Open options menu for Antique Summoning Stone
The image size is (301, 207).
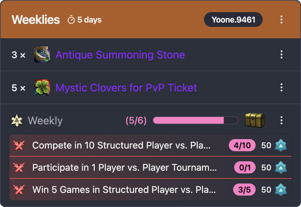(x=282, y=54)
